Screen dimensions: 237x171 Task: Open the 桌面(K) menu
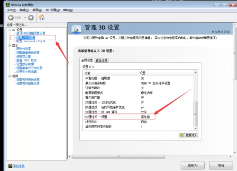(37, 10)
